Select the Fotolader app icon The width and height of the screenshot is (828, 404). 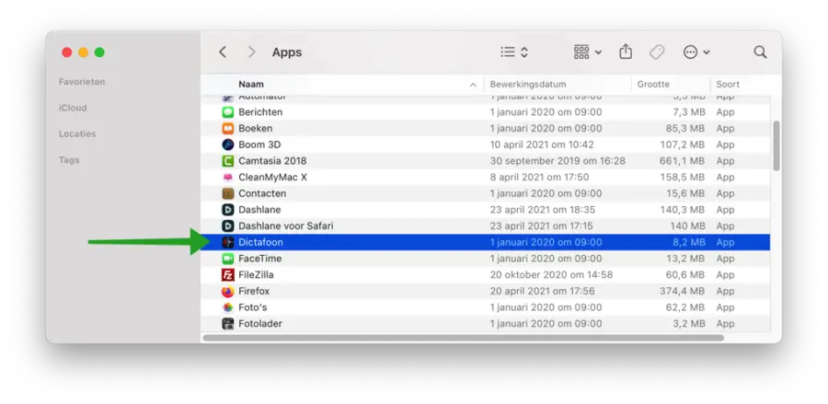(x=227, y=324)
